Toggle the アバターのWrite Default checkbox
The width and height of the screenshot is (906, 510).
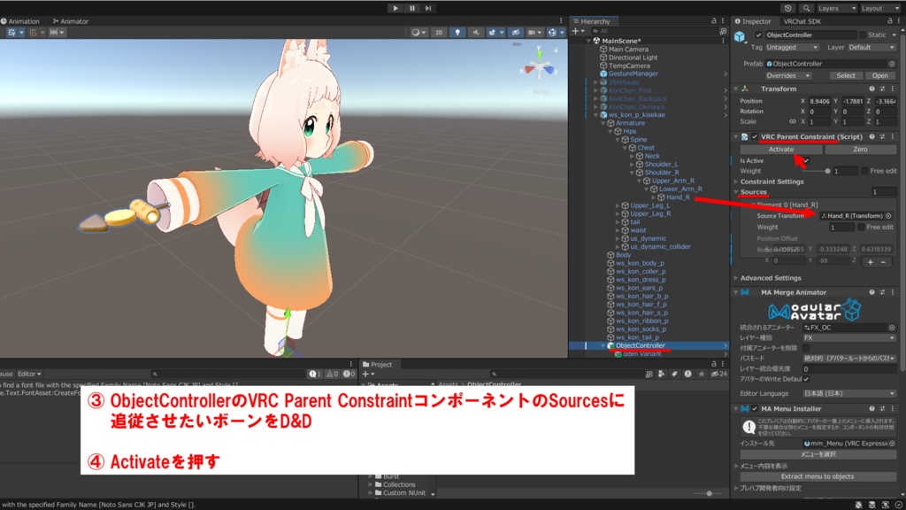(805, 380)
